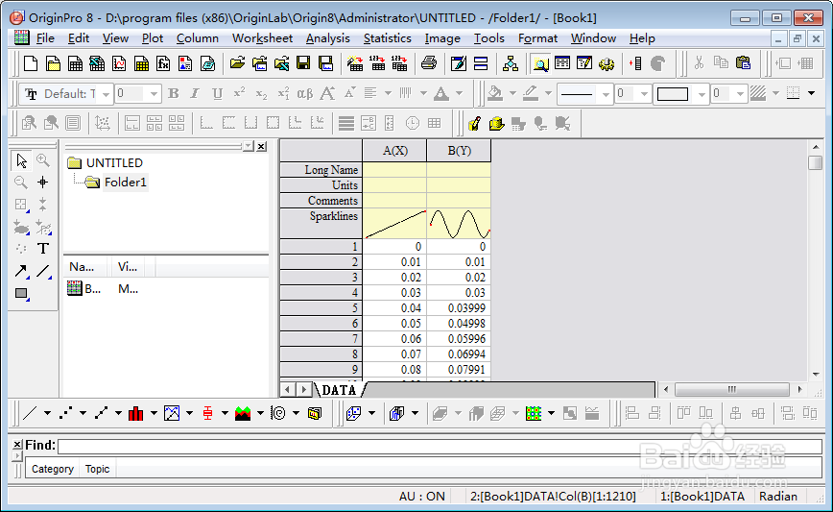
Task: Select column header A(X)
Action: pos(394,151)
